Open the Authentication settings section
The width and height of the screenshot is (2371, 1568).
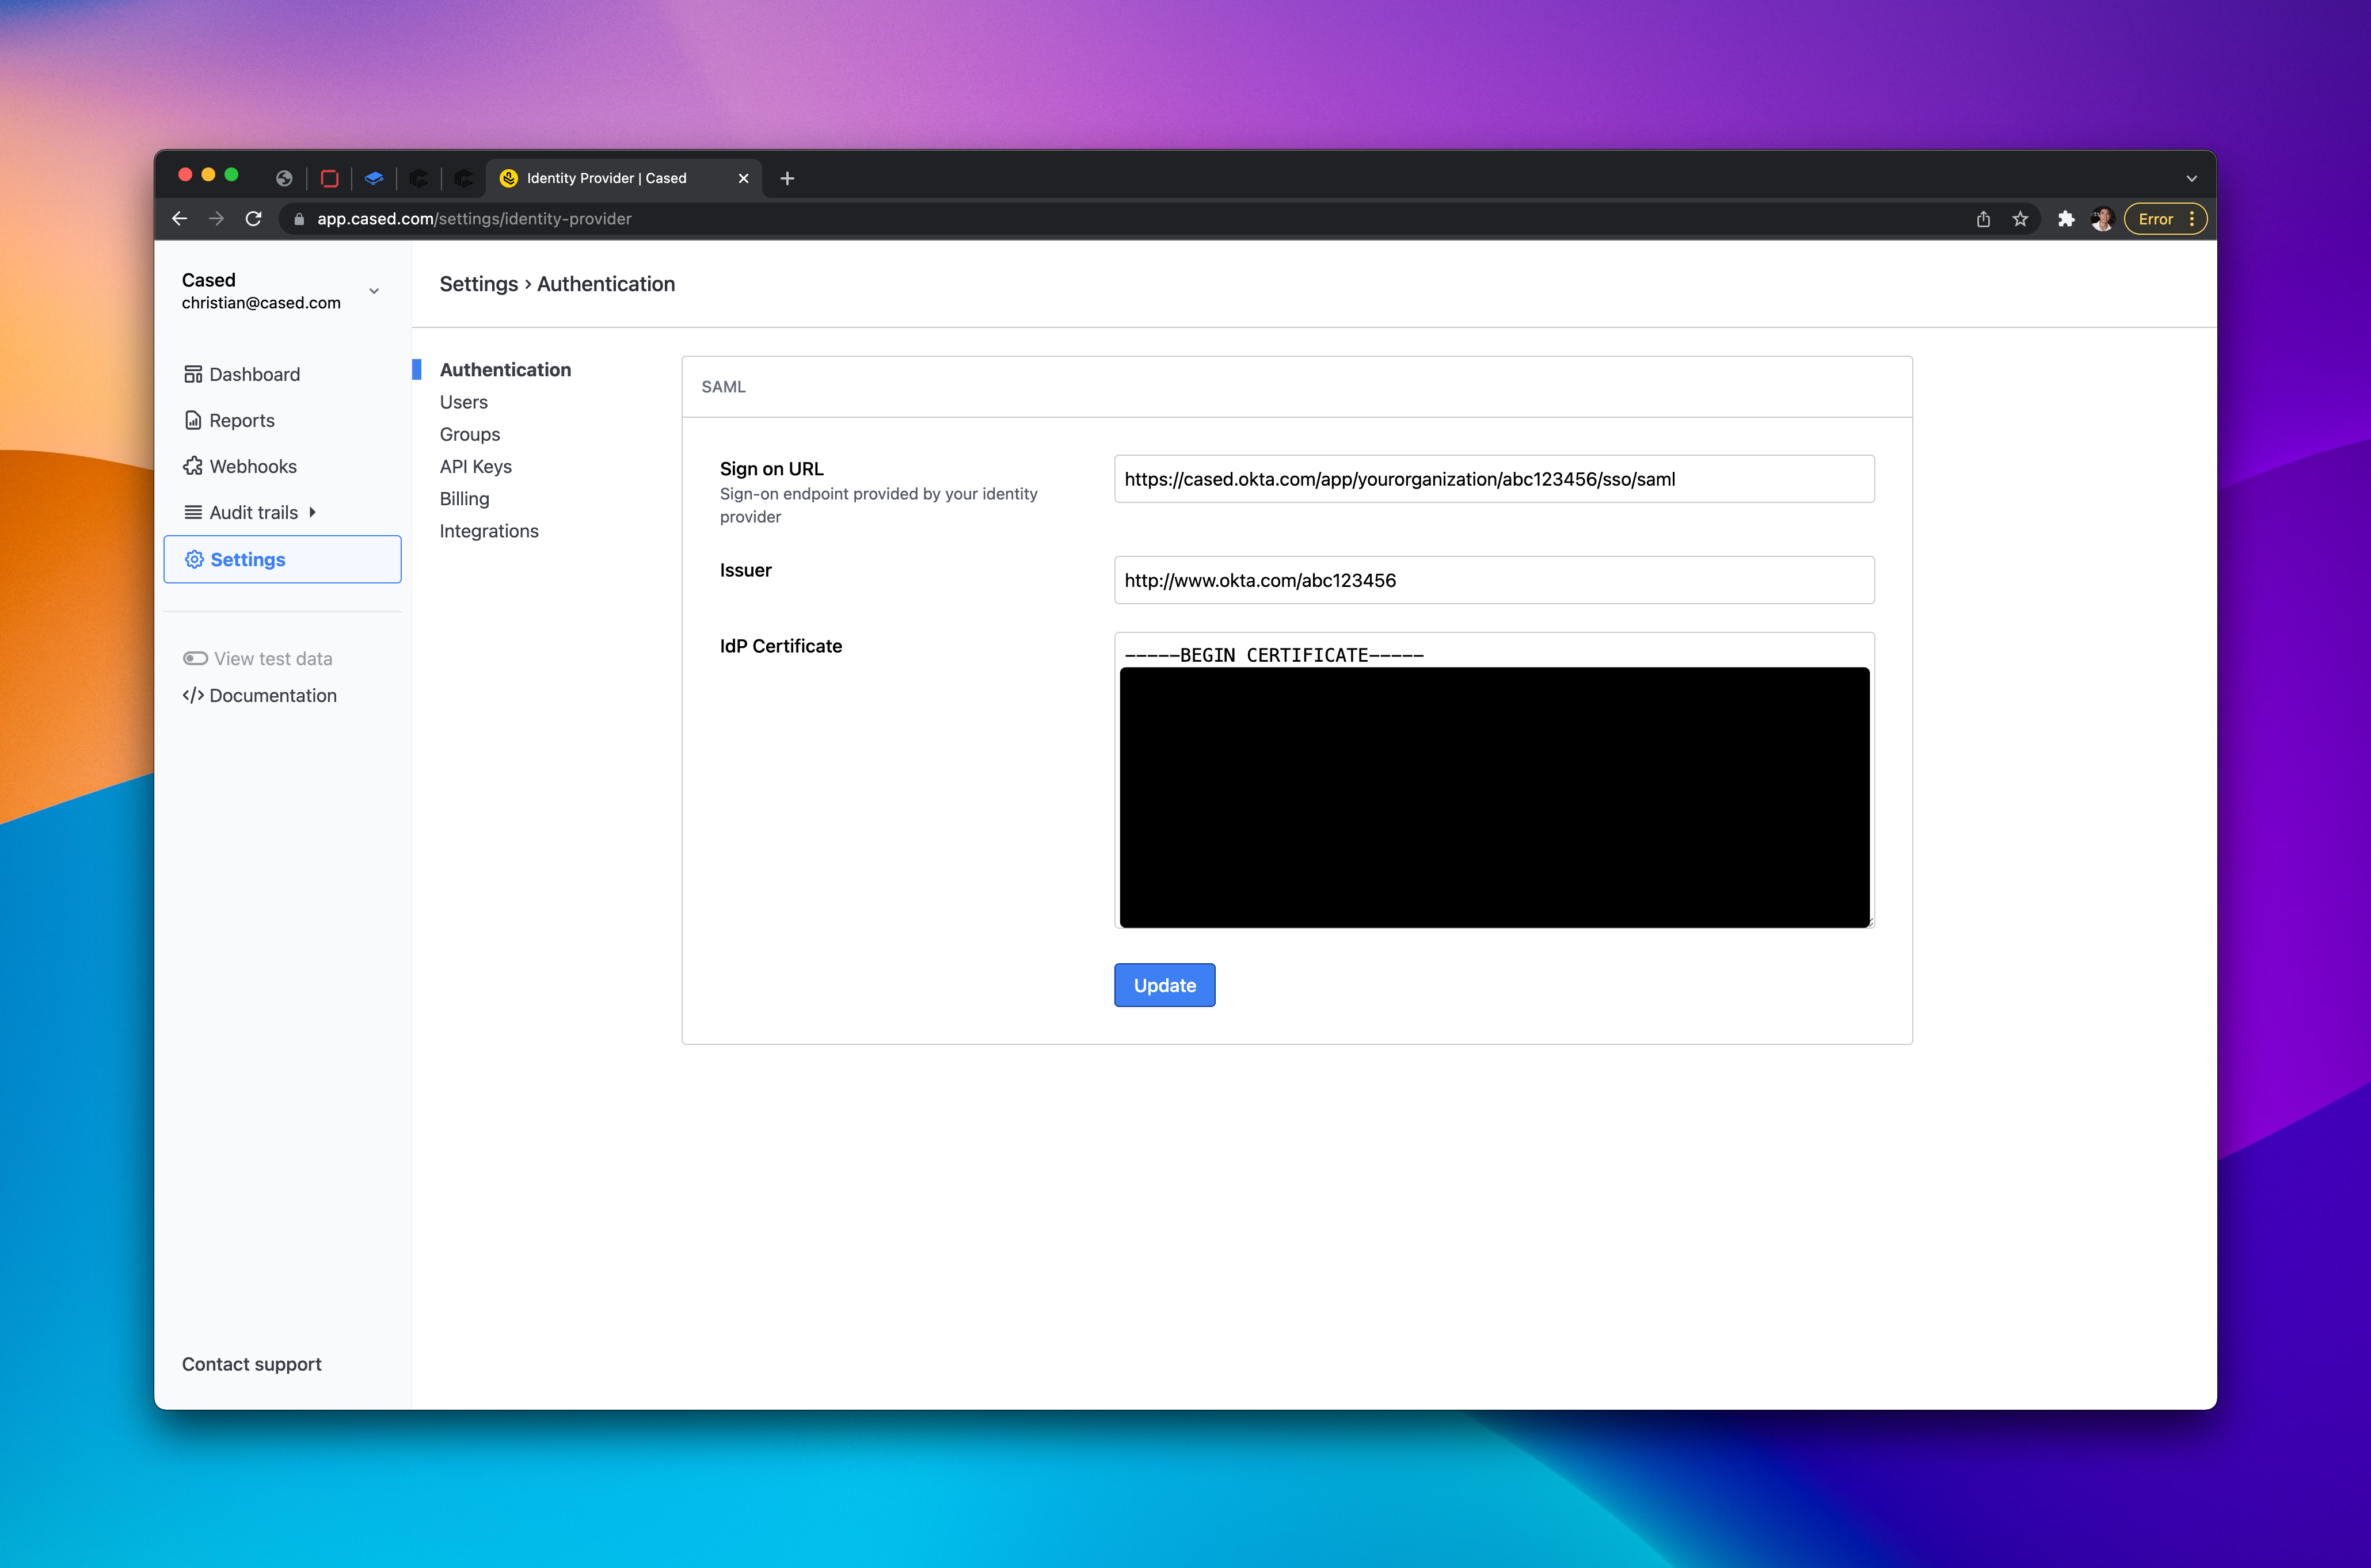pyautogui.click(x=505, y=369)
